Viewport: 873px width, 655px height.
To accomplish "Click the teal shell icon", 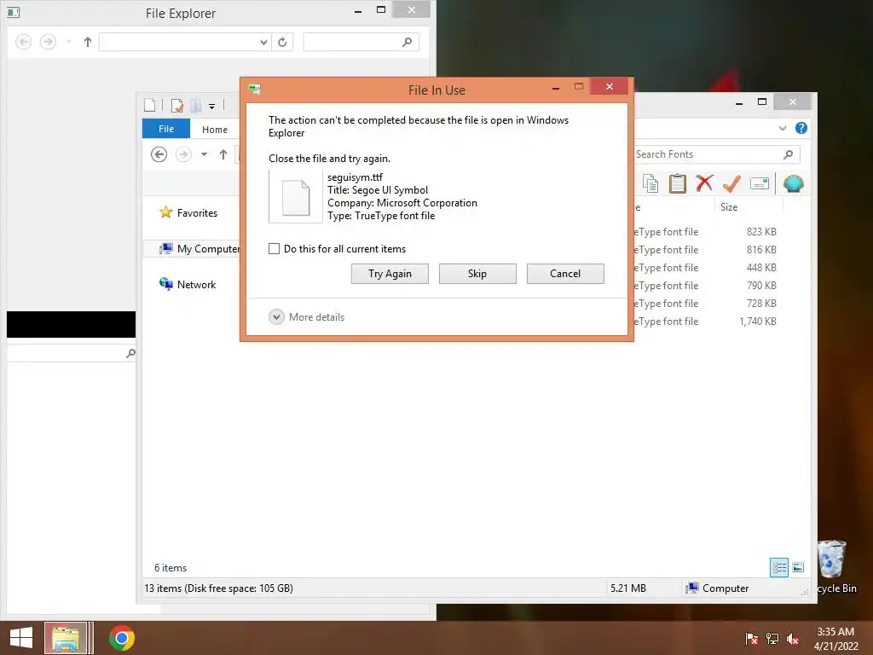I will [794, 183].
